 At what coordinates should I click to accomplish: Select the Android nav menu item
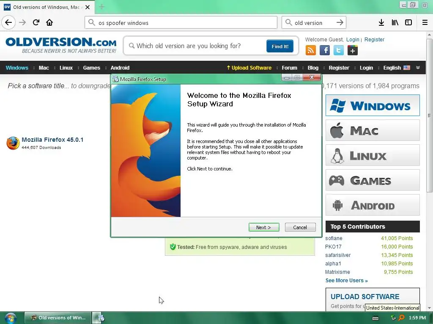[x=120, y=68]
